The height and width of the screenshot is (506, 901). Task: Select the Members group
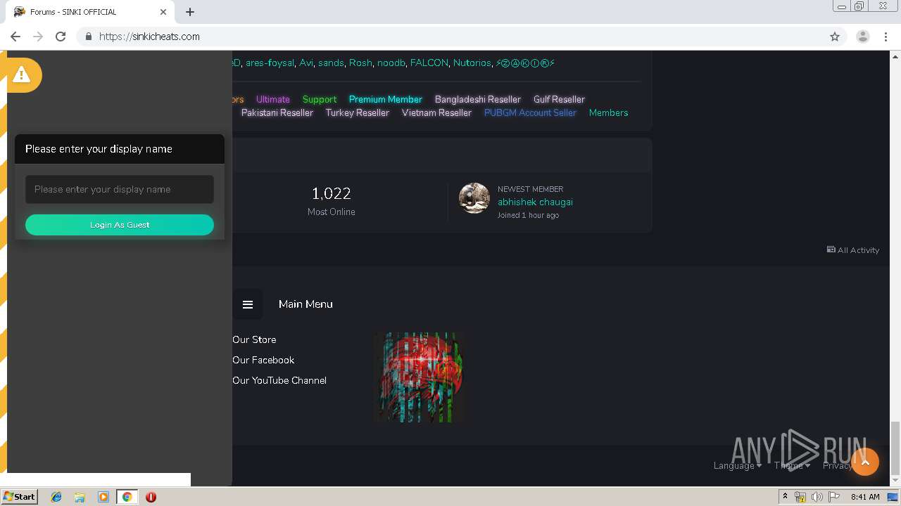pyautogui.click(x=608, y=112)
